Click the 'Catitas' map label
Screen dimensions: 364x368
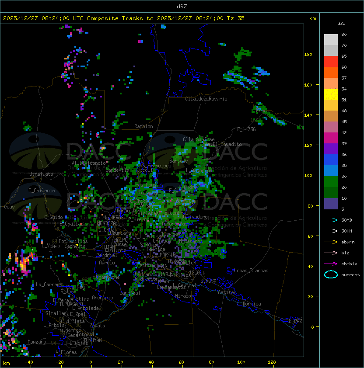tap(227, 292)
